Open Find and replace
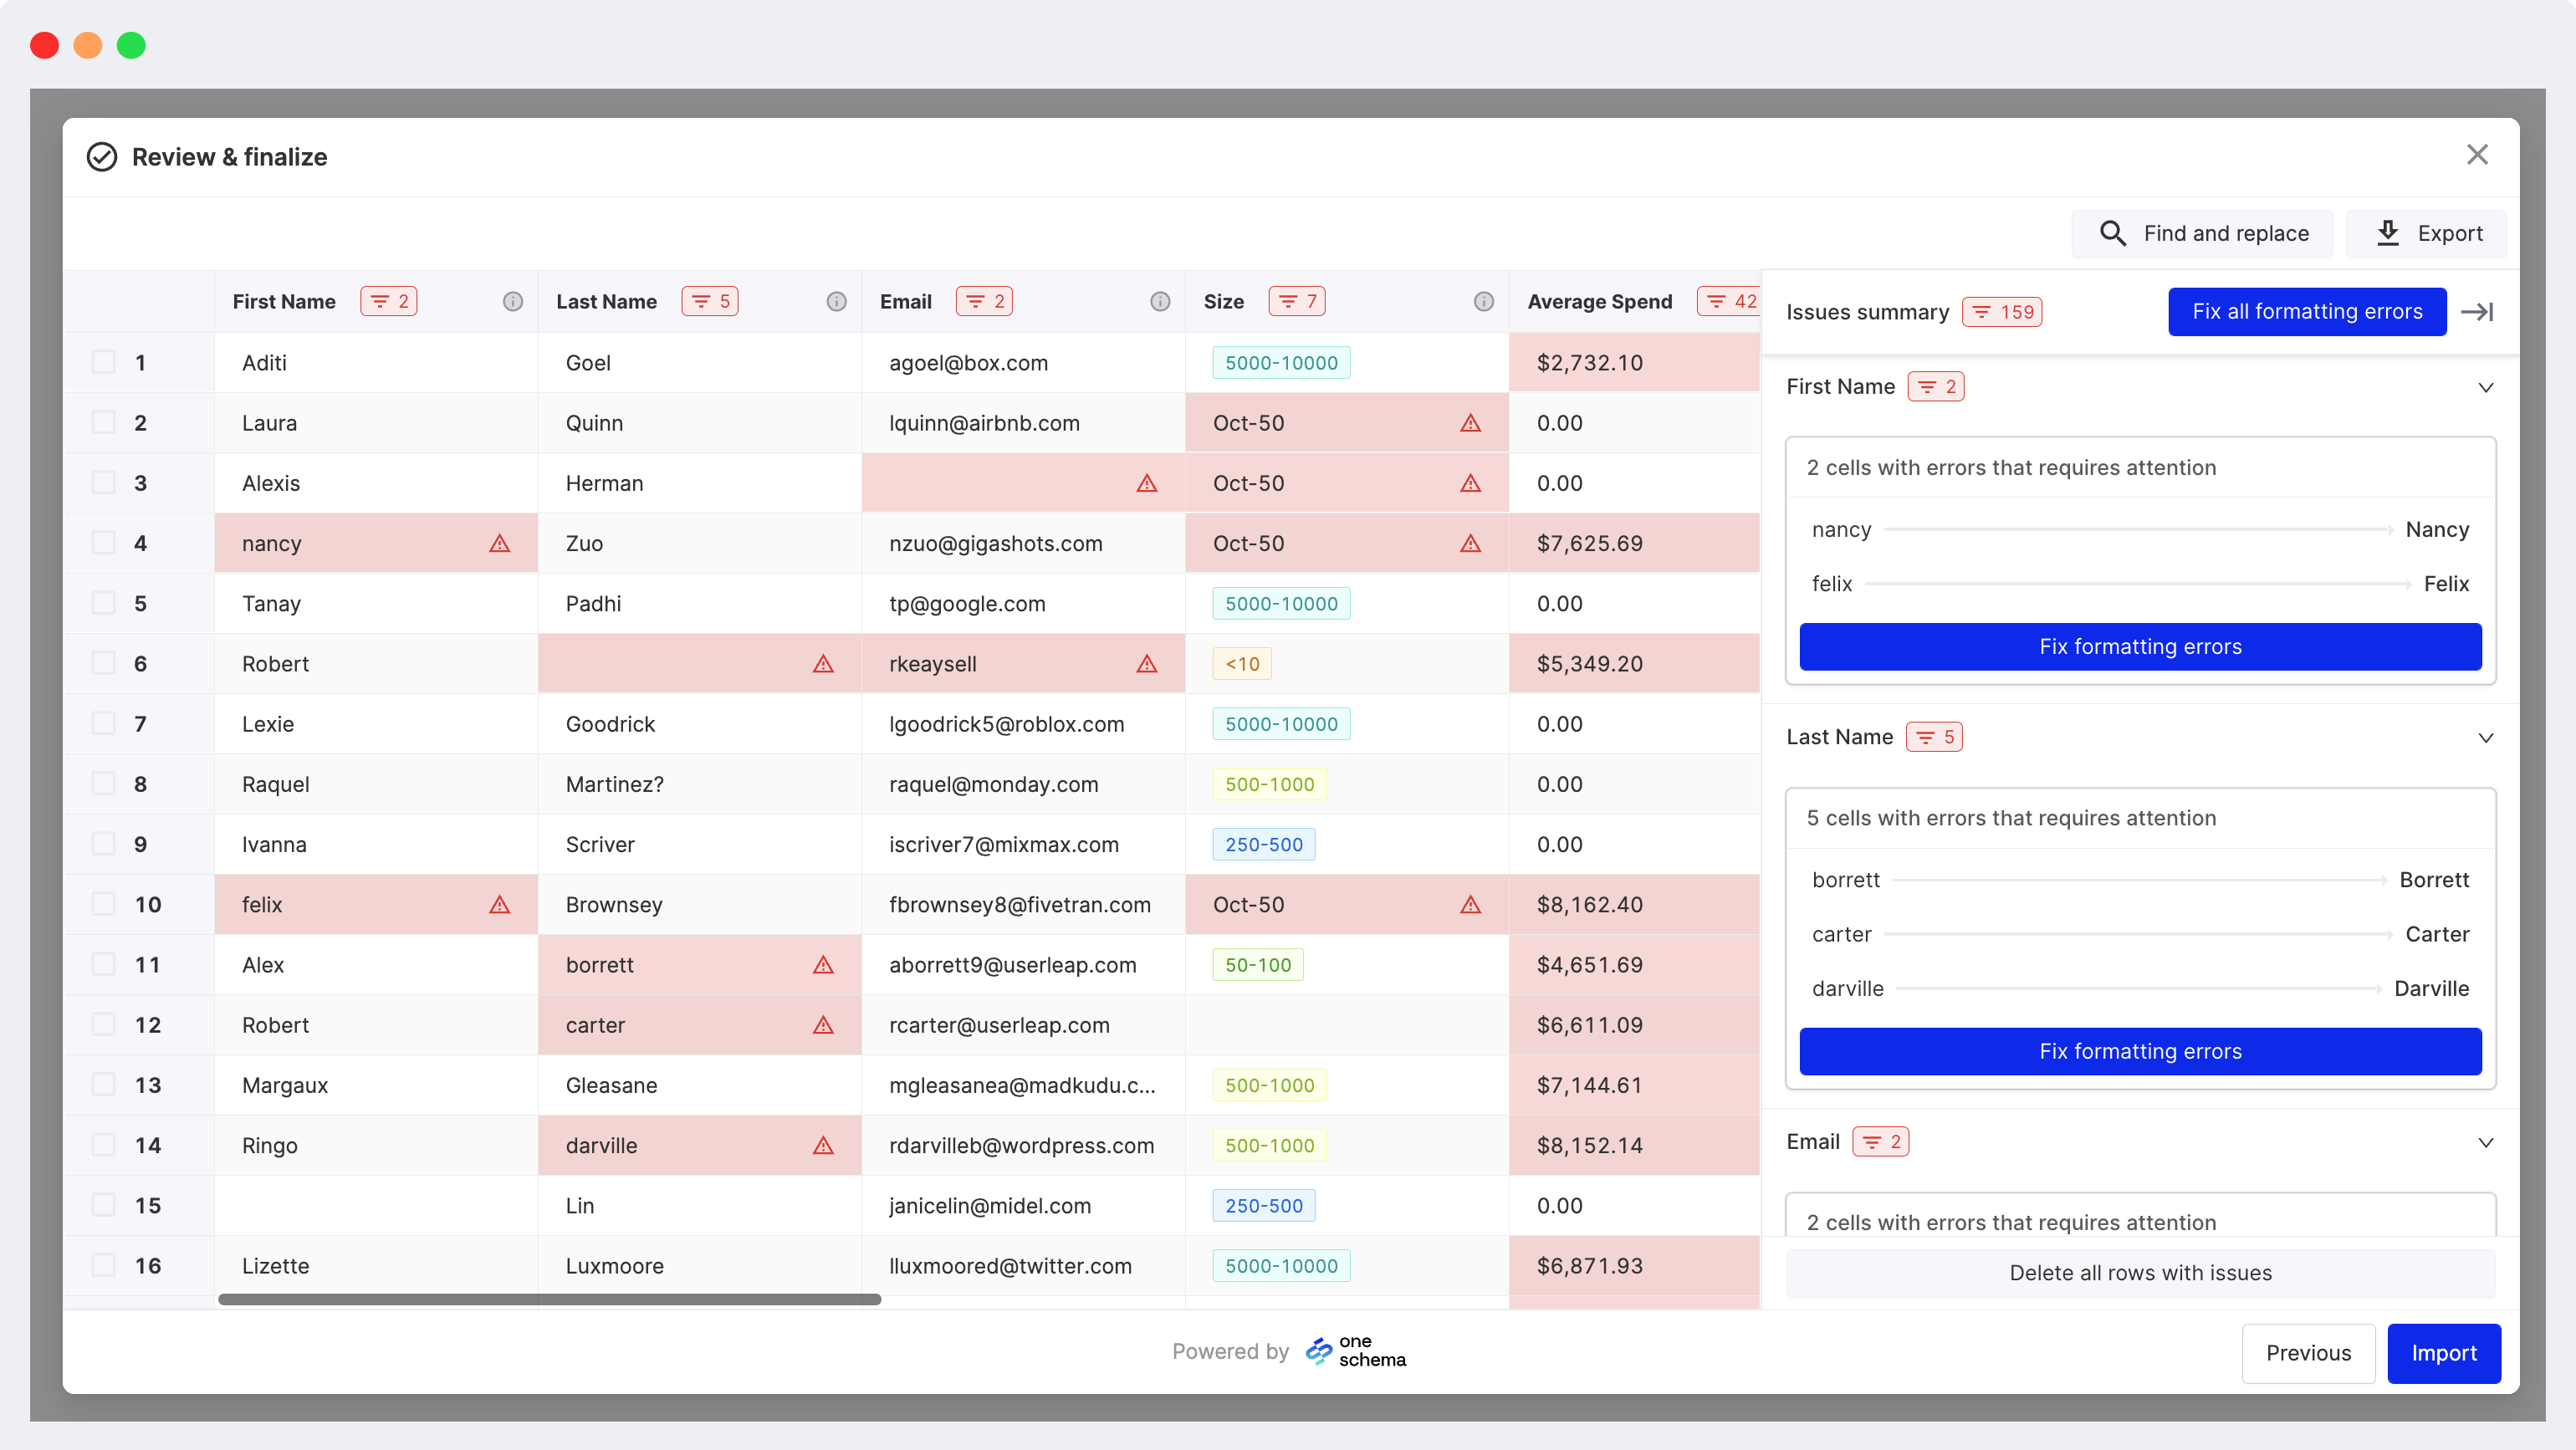This screenshot has width=2576, height=1450. [x=2203, y=234]
